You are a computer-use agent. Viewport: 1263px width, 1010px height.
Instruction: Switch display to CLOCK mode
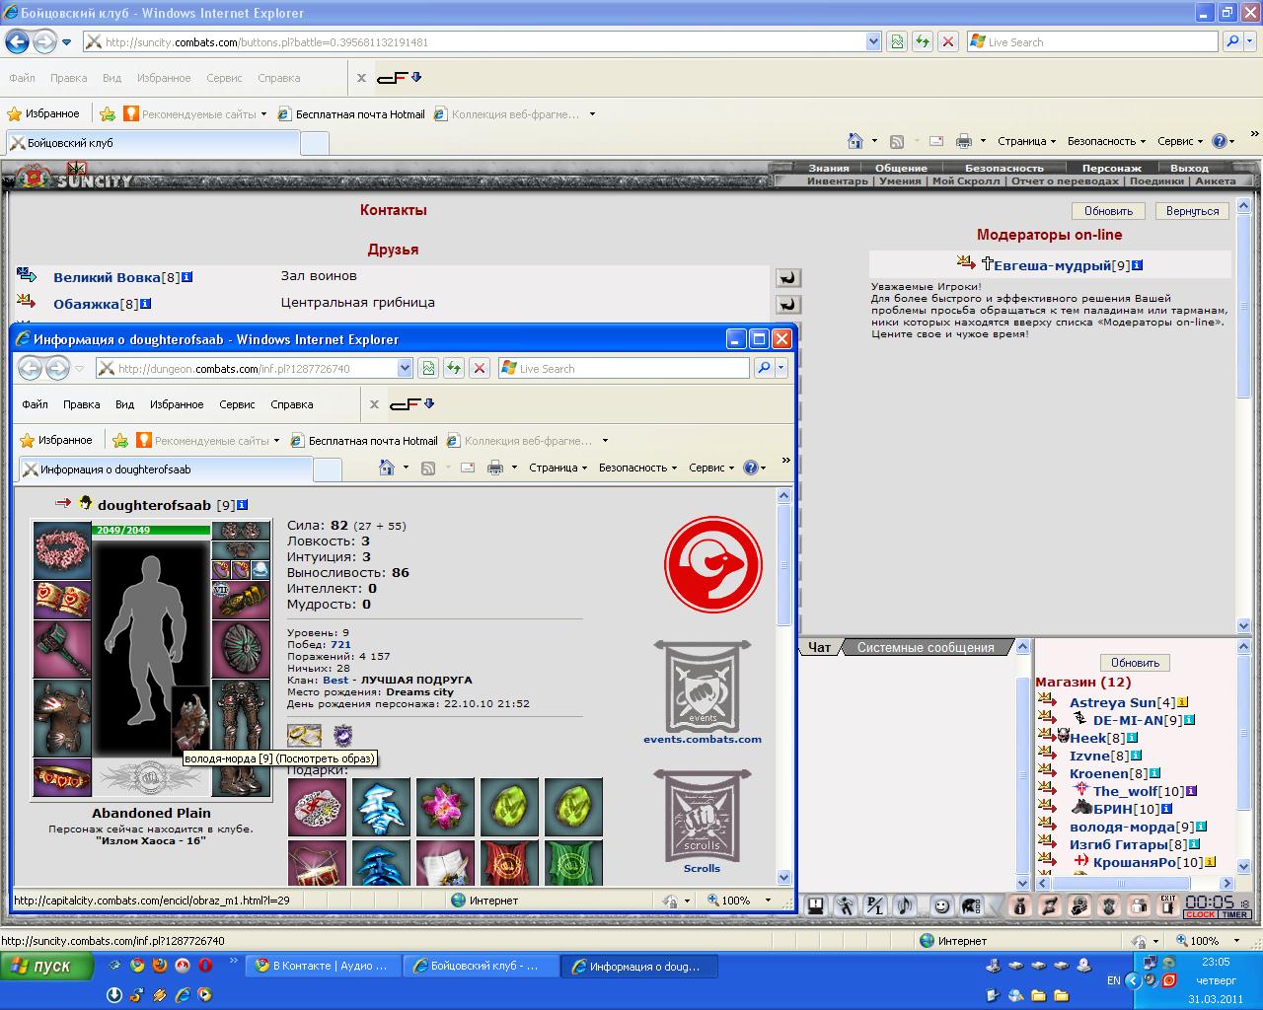tap(1201, 914)
